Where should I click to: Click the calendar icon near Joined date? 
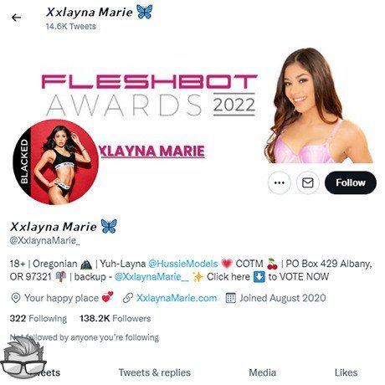point(231,298)
